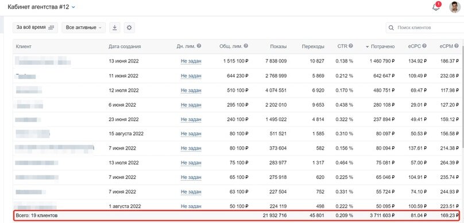Download the statistics export
The height and width of the screenshot is (223, 464).
point(115,28)
